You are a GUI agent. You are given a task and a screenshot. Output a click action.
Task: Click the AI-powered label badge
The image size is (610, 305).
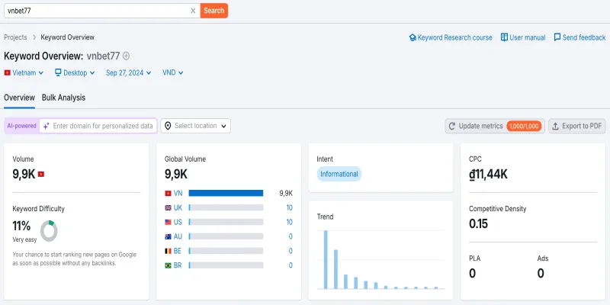[x=22, y=126]
